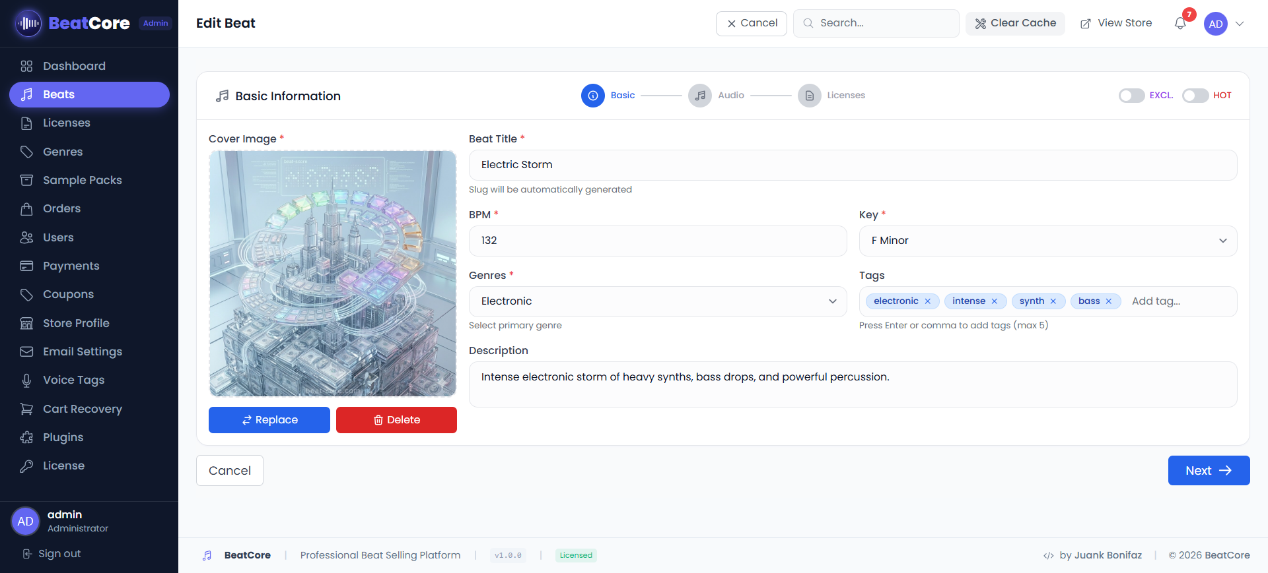Click the Beat Title input field

coord(852,165)
